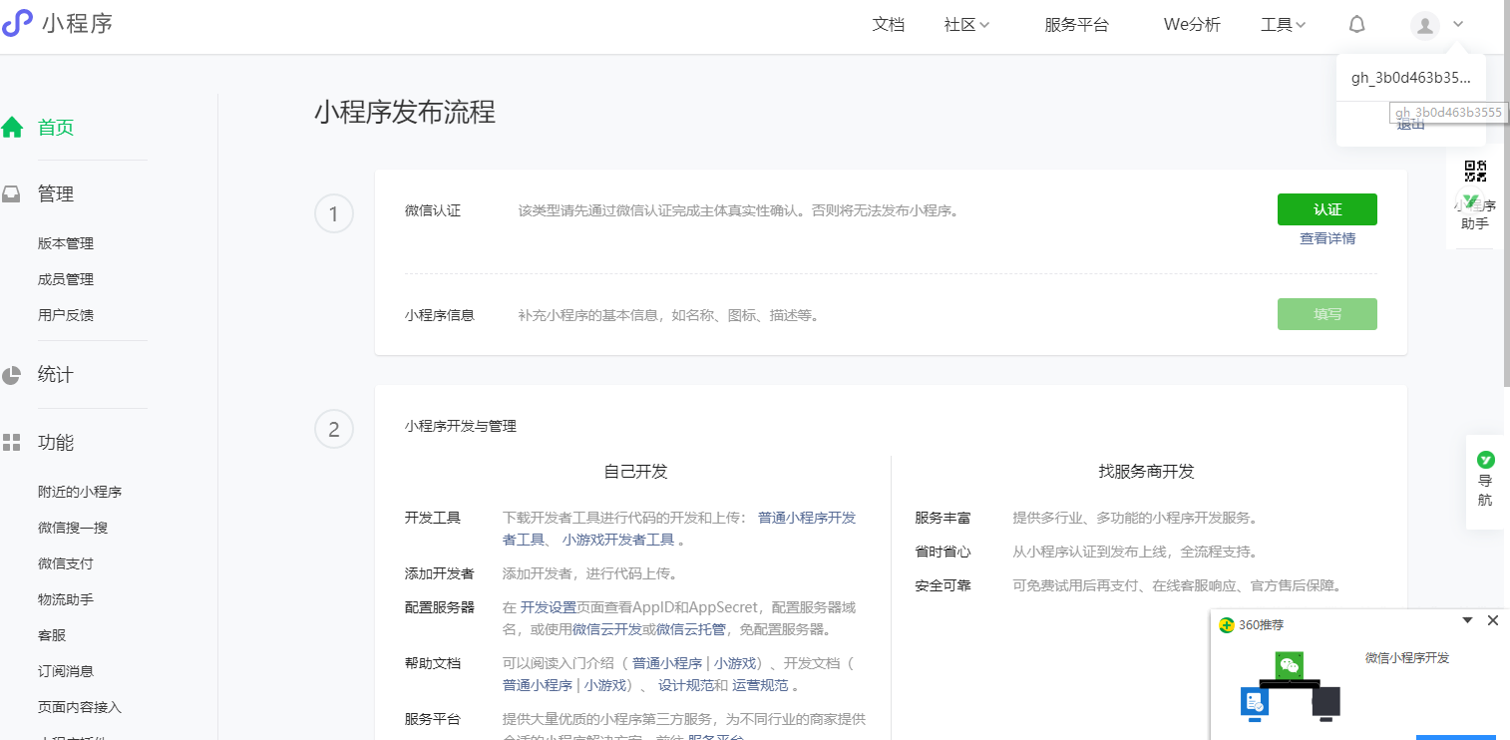Open 用户反馈 in the sidebar
The image size is (1510, 740).
pos(66,315)
